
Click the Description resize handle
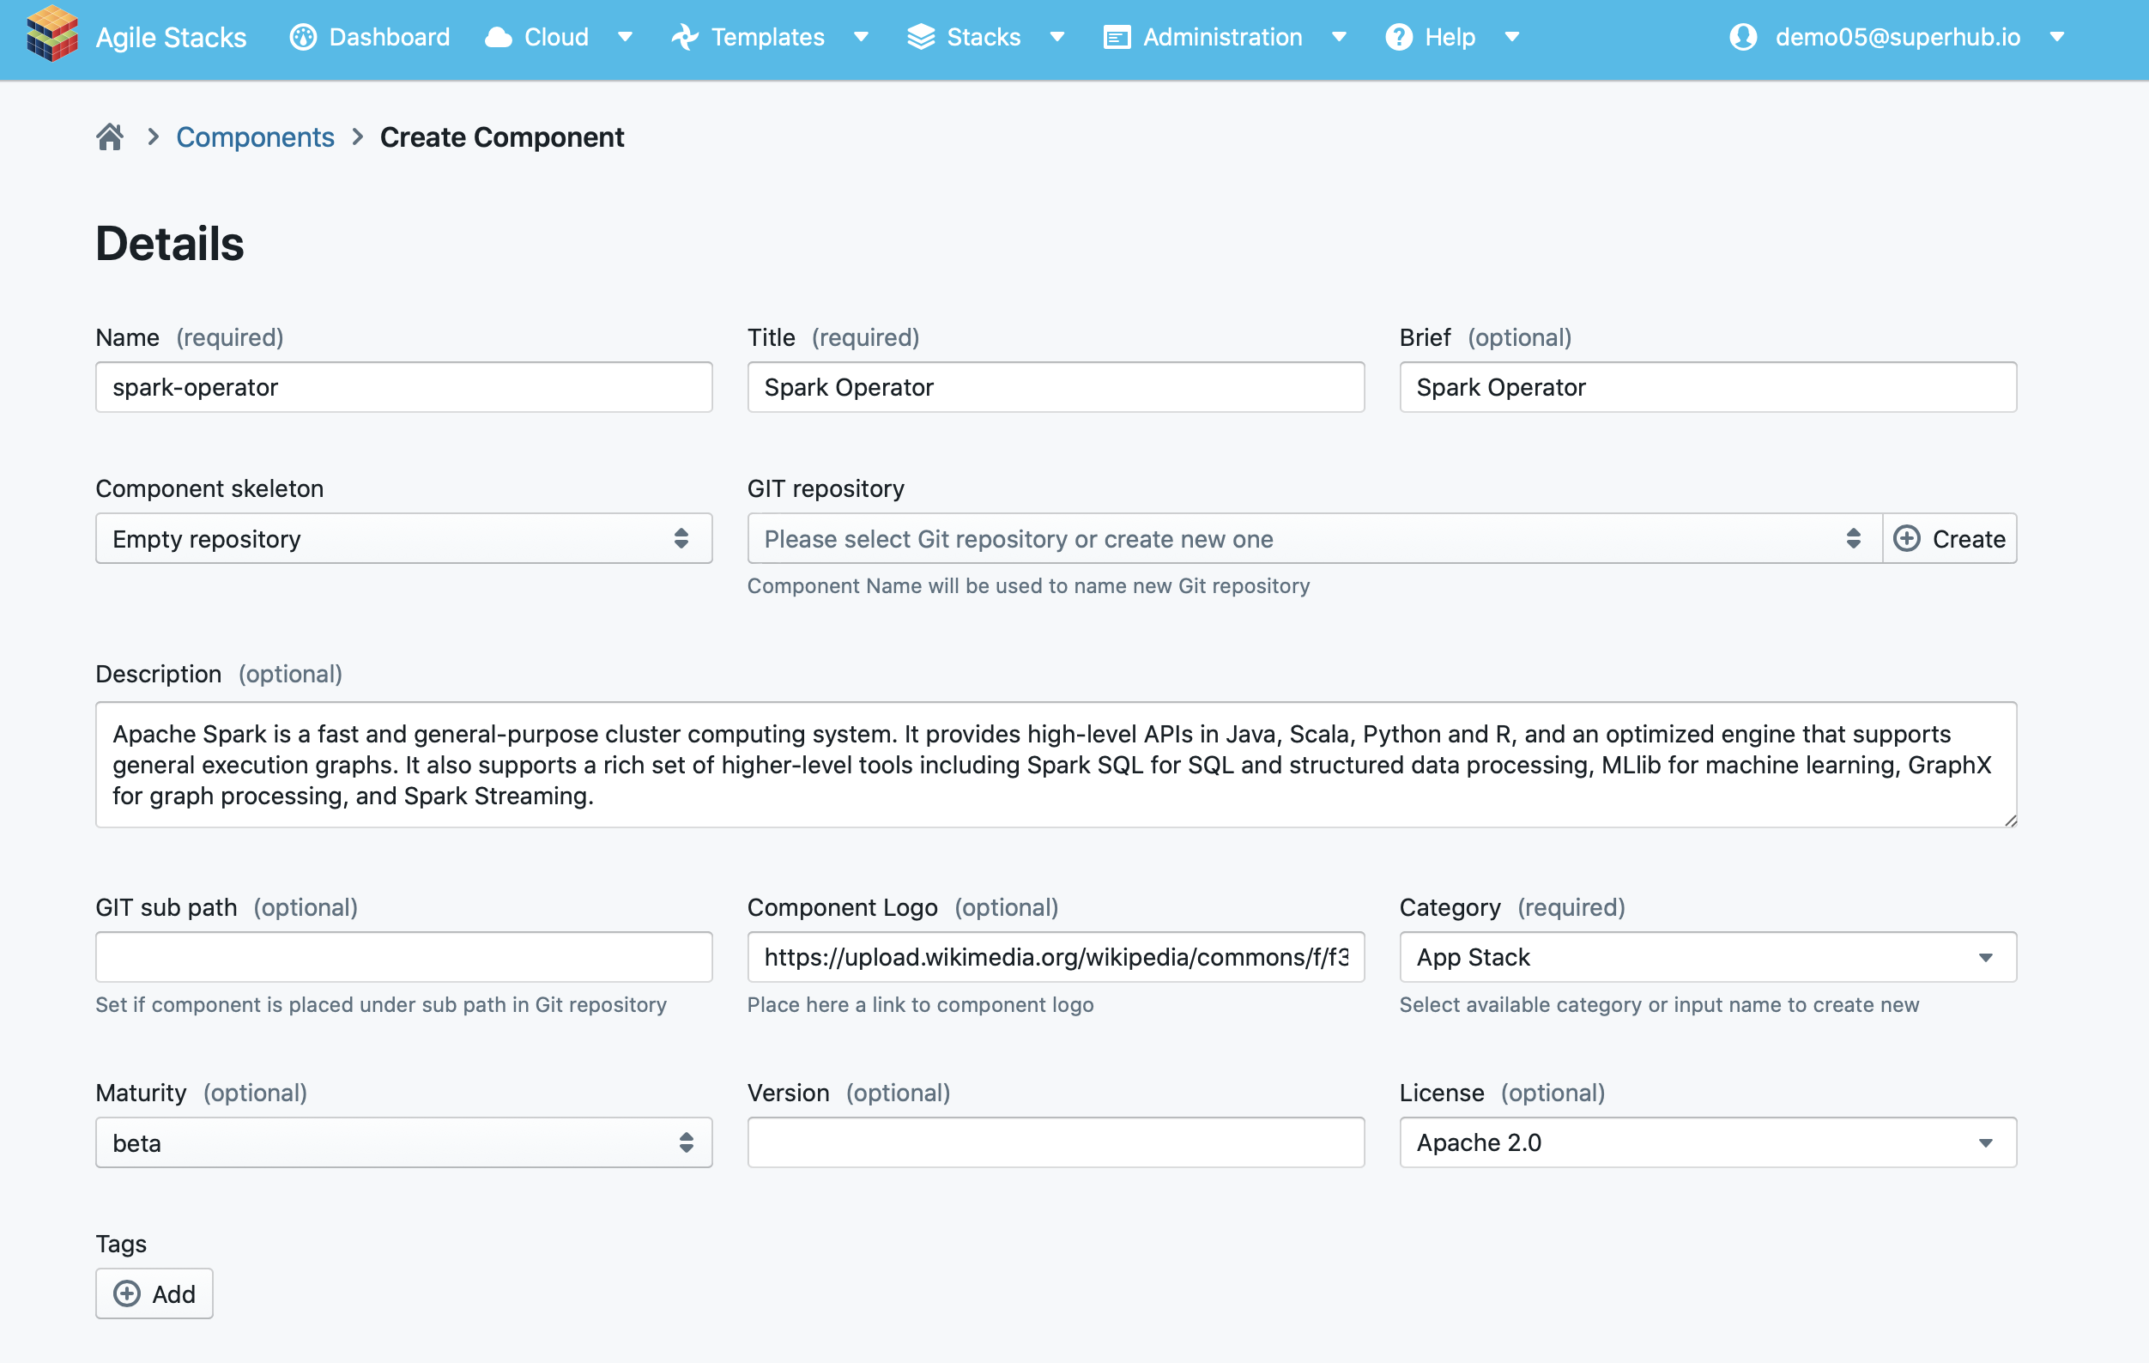click(x=2010, y=821)
